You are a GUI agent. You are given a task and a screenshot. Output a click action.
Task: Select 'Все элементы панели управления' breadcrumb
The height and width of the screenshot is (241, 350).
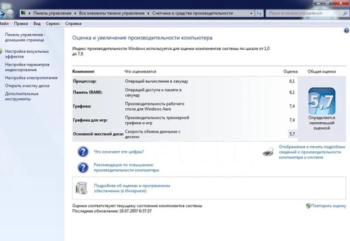pyautogui.click(x=112, y=13)
